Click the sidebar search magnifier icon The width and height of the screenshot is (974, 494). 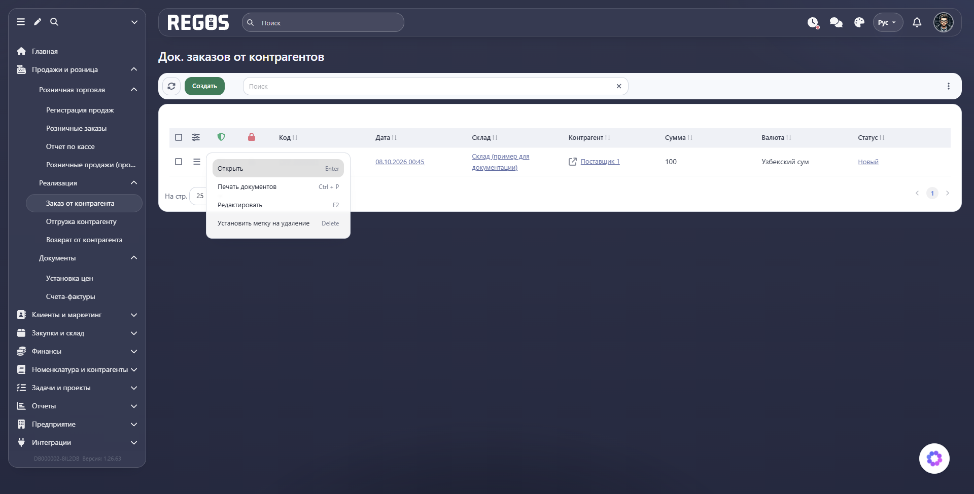(x=54, y=22)
